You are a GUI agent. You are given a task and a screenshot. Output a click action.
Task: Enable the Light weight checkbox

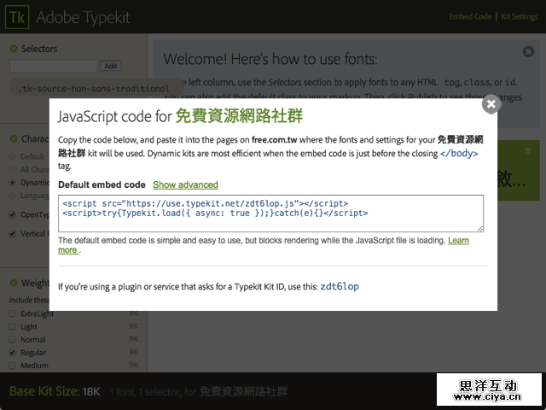pyautogui.click(x=12, y=327)
